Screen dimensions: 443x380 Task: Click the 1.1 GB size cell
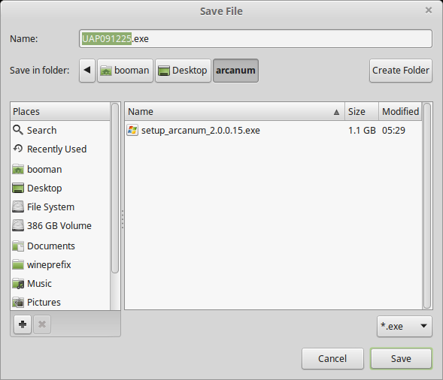point(362,131)
